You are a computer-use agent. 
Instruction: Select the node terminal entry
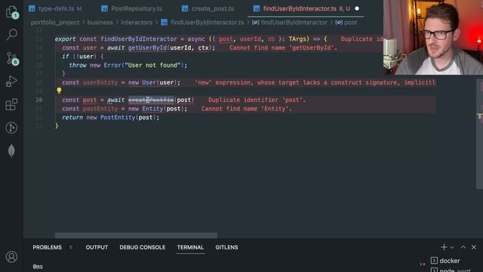(x=451, y=270)
